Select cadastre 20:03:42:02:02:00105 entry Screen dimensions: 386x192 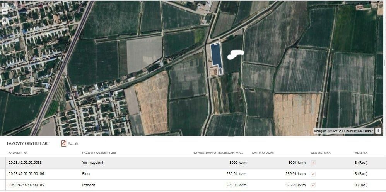point(26,185)
